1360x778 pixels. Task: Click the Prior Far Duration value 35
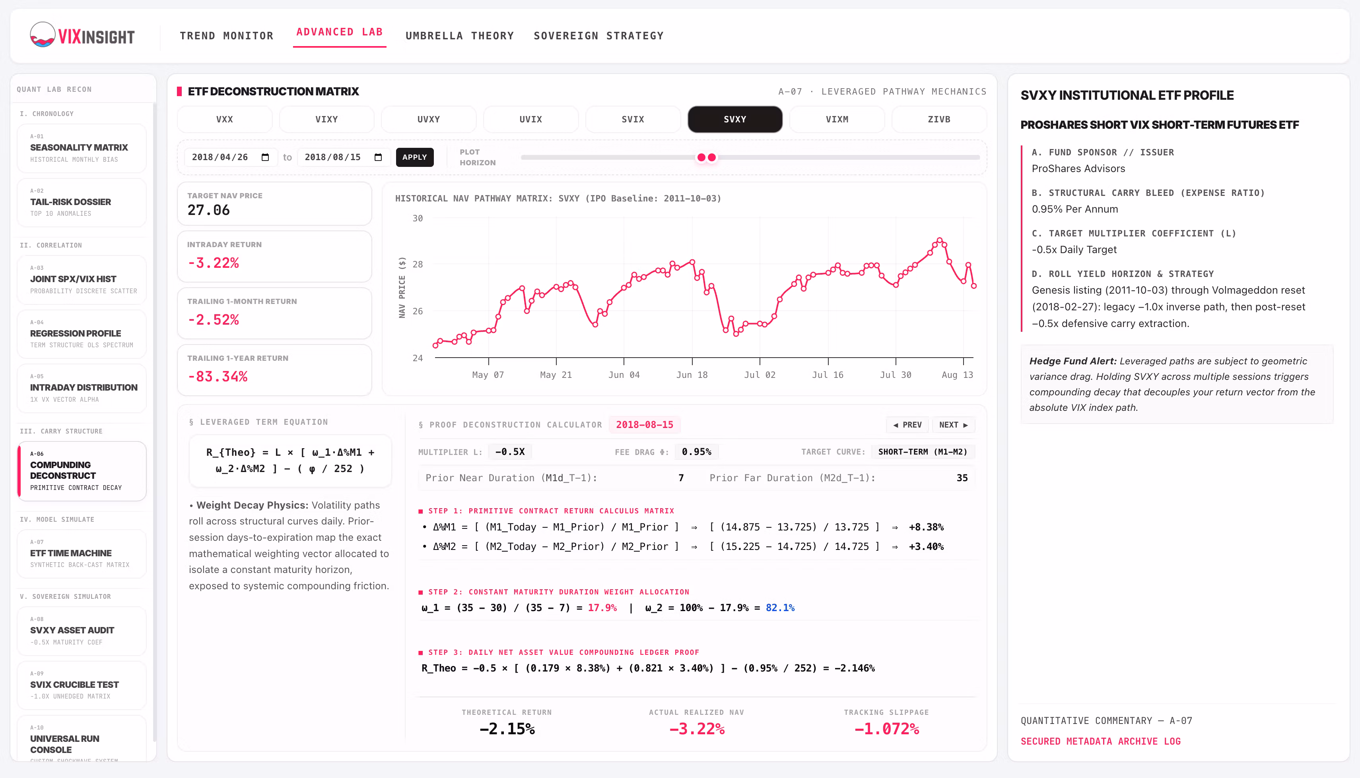(x=962, y=478)
